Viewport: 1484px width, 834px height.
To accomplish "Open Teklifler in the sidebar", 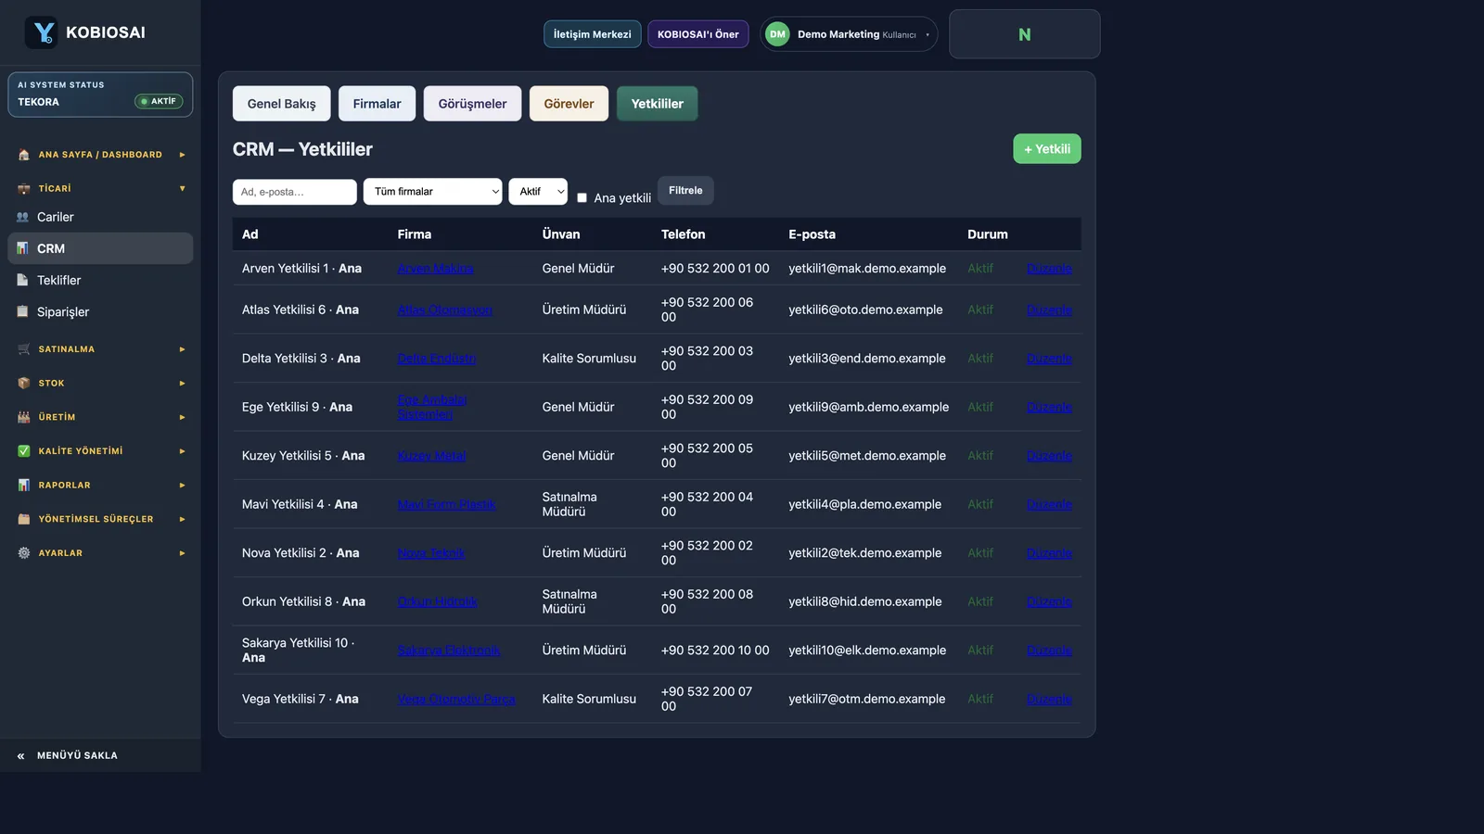I will 100,280.
